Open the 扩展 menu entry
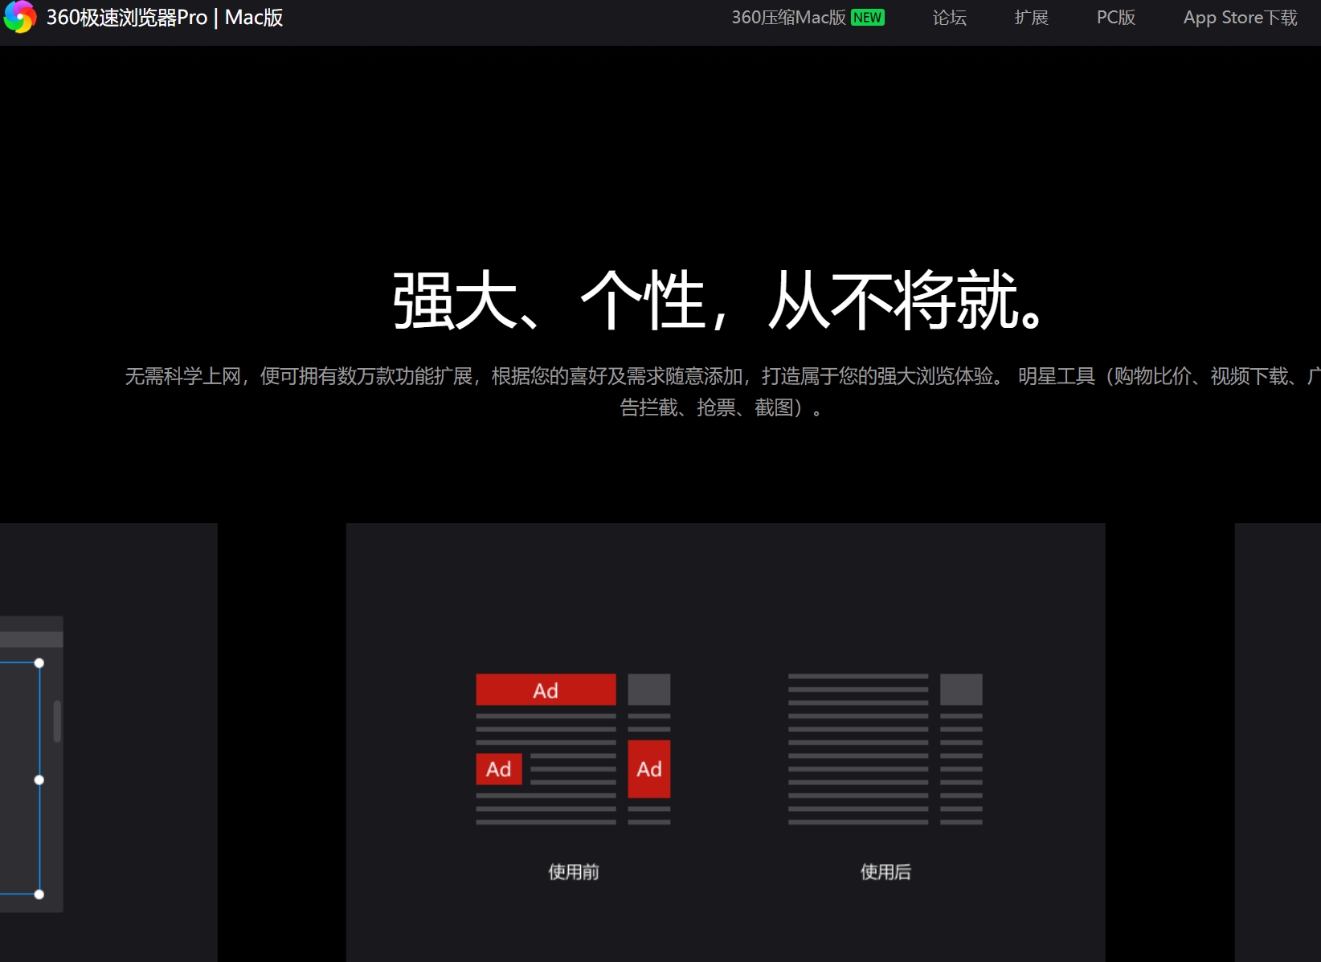The image size is (1321, 962). (1031, 17)
